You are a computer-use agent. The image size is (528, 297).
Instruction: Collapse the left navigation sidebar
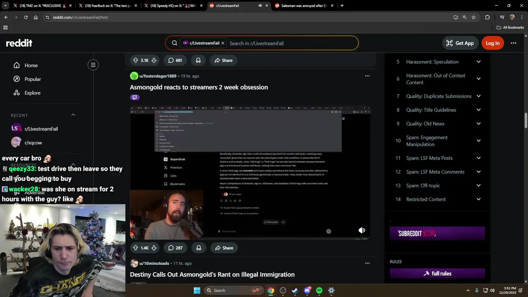coord(93,65)
